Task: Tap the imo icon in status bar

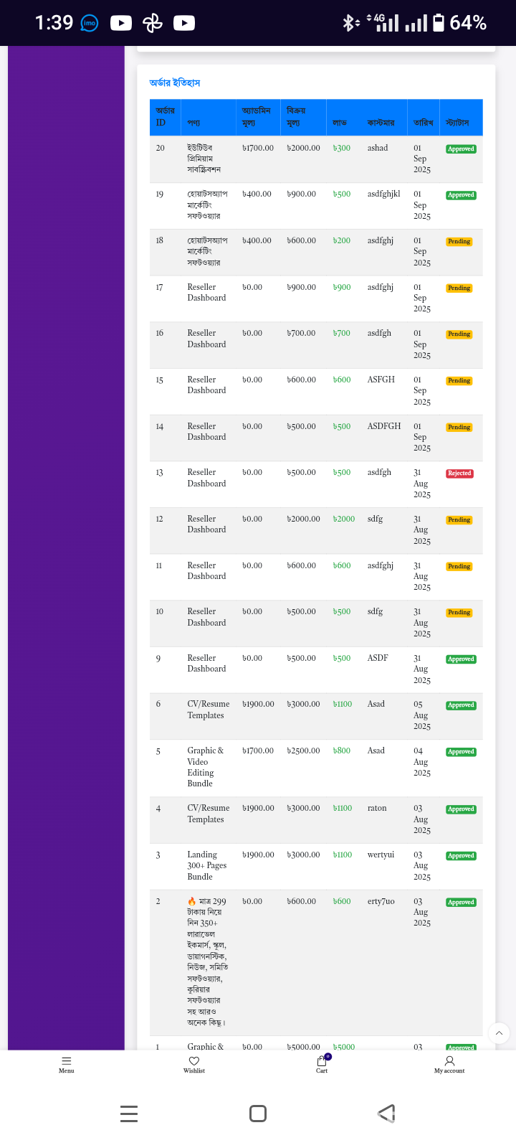Action: [x=90, y=23]
